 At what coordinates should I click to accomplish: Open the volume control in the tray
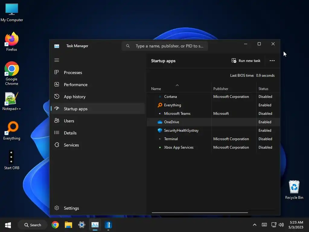[281, 225]
